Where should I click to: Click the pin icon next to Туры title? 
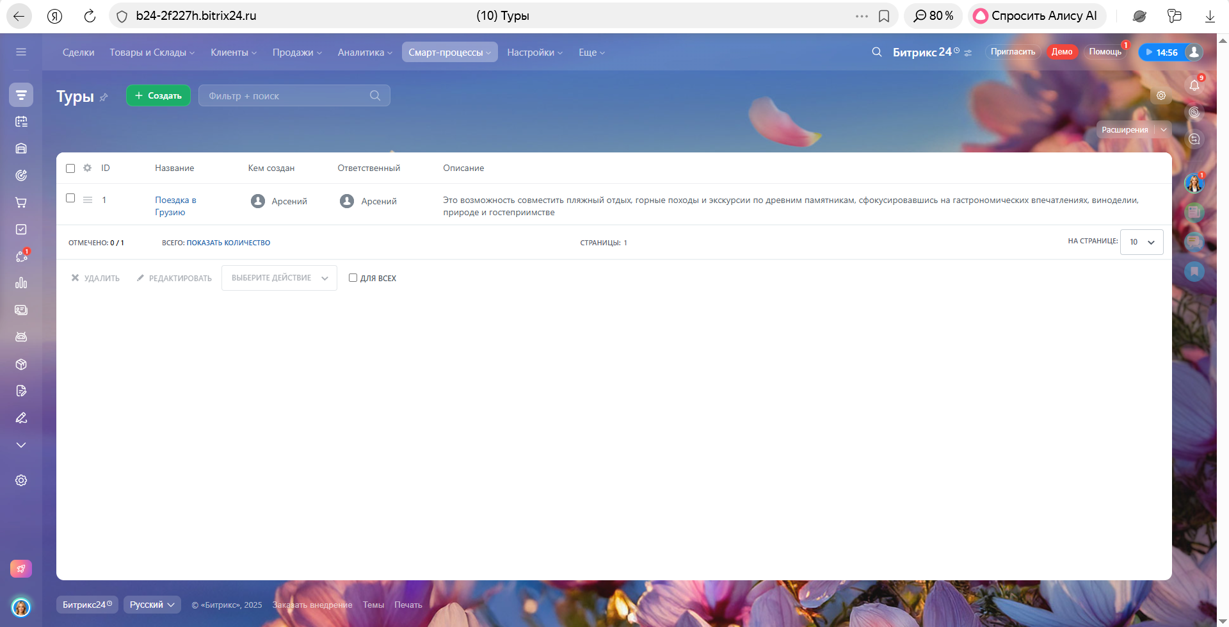pos(104,97)
